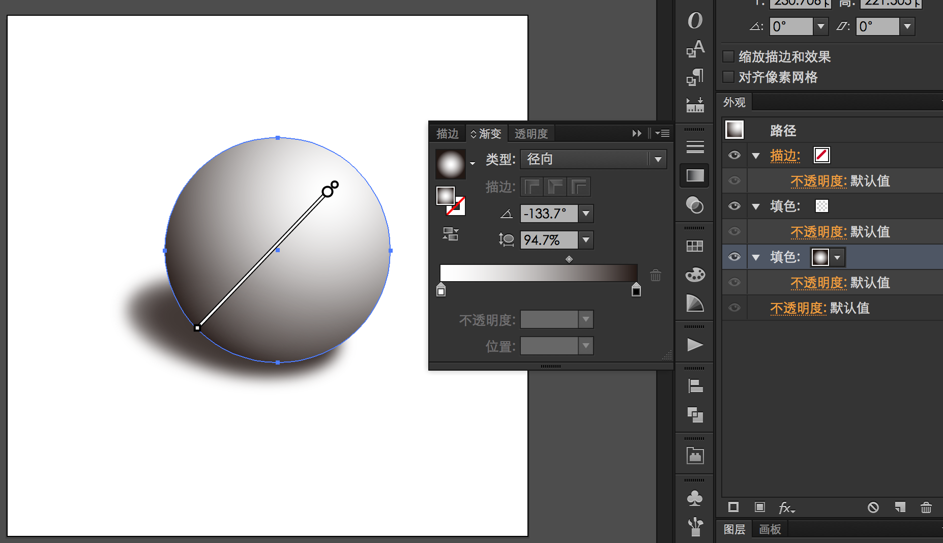The width and height of the screenshot is (943, 543).
Task: Delete selected item in Appearance panel
Action: click(926, 507)
